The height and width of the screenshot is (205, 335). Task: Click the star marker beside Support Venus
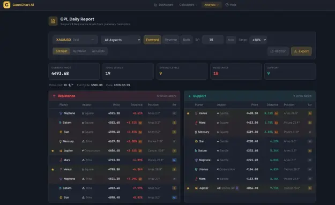coord(188,113)
